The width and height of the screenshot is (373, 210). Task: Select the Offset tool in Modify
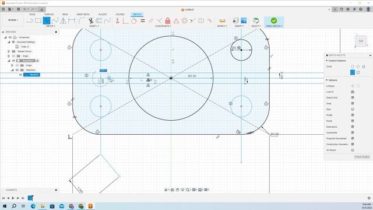[99, 21]
